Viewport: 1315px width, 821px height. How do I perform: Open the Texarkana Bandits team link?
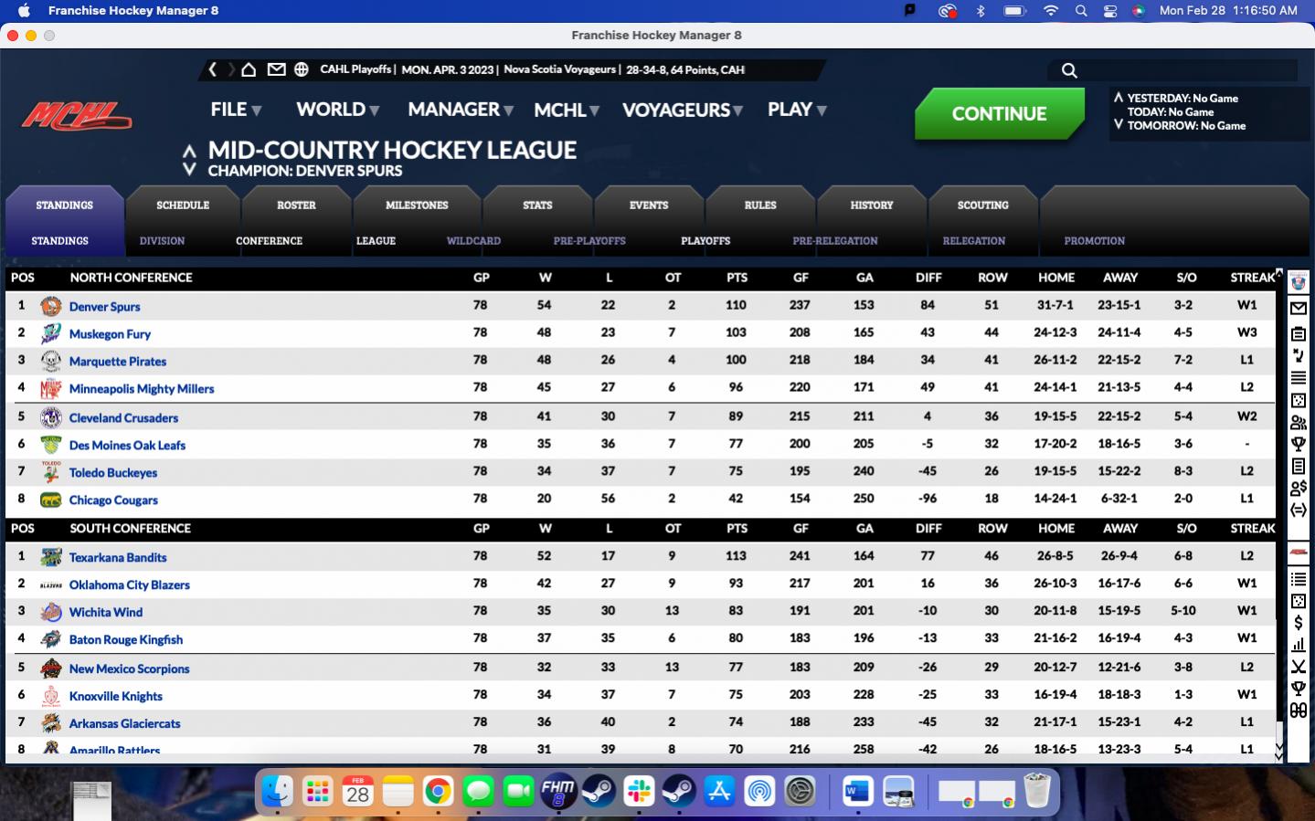tap(118, 558)
